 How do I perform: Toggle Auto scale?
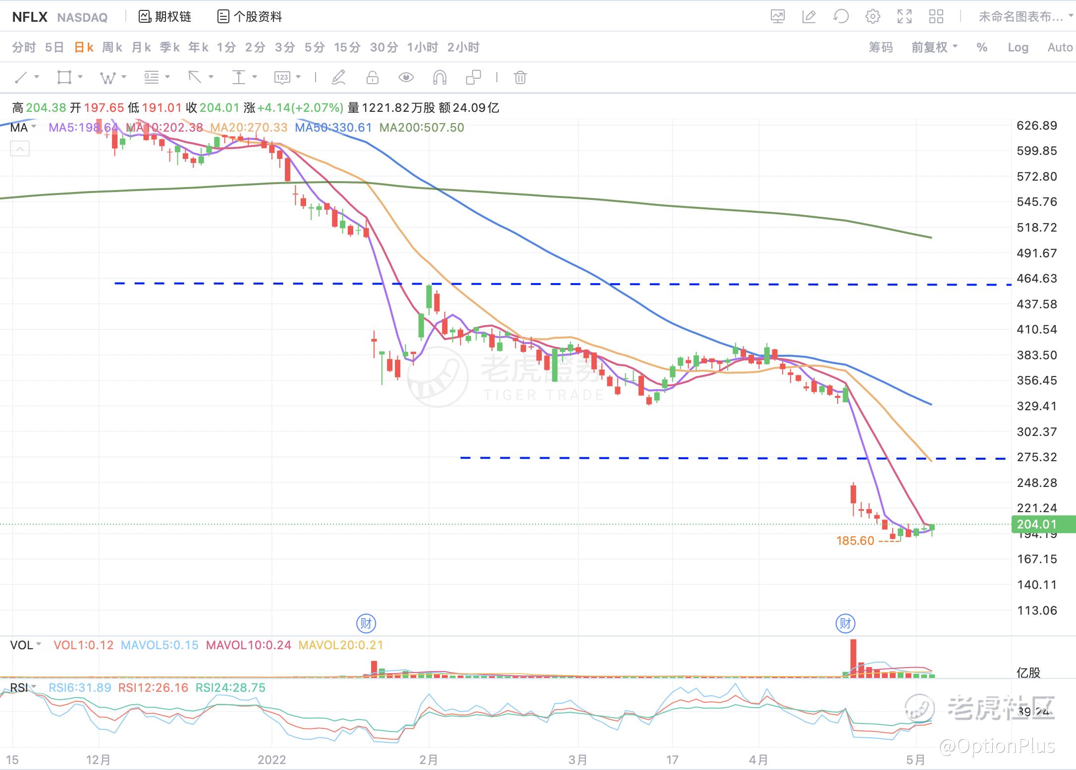[1060, 48]
